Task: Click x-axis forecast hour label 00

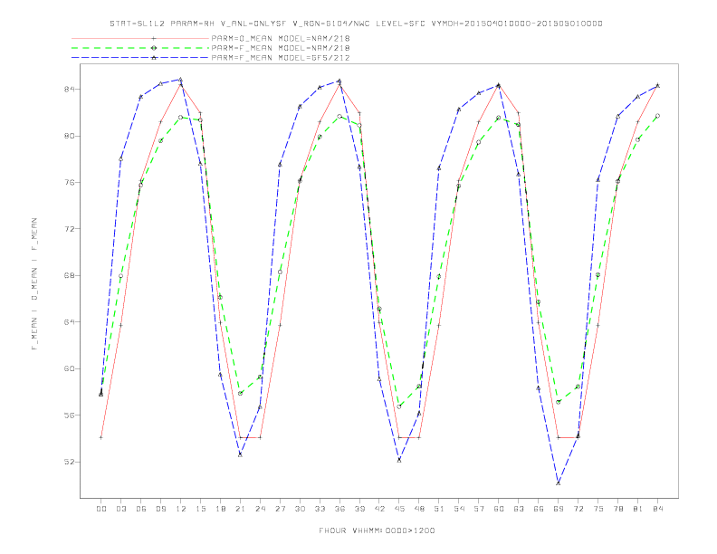Action: coord(101,509)
